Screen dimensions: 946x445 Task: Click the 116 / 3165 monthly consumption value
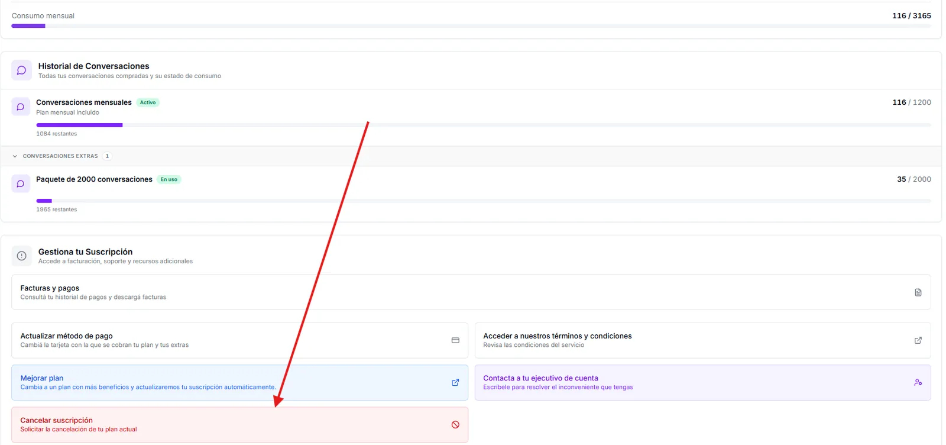click(912, 16)
